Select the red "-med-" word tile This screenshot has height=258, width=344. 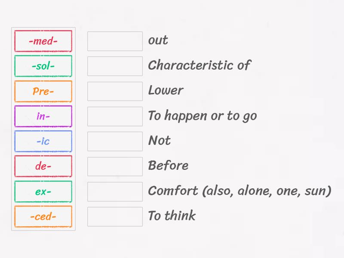[43, 41]
